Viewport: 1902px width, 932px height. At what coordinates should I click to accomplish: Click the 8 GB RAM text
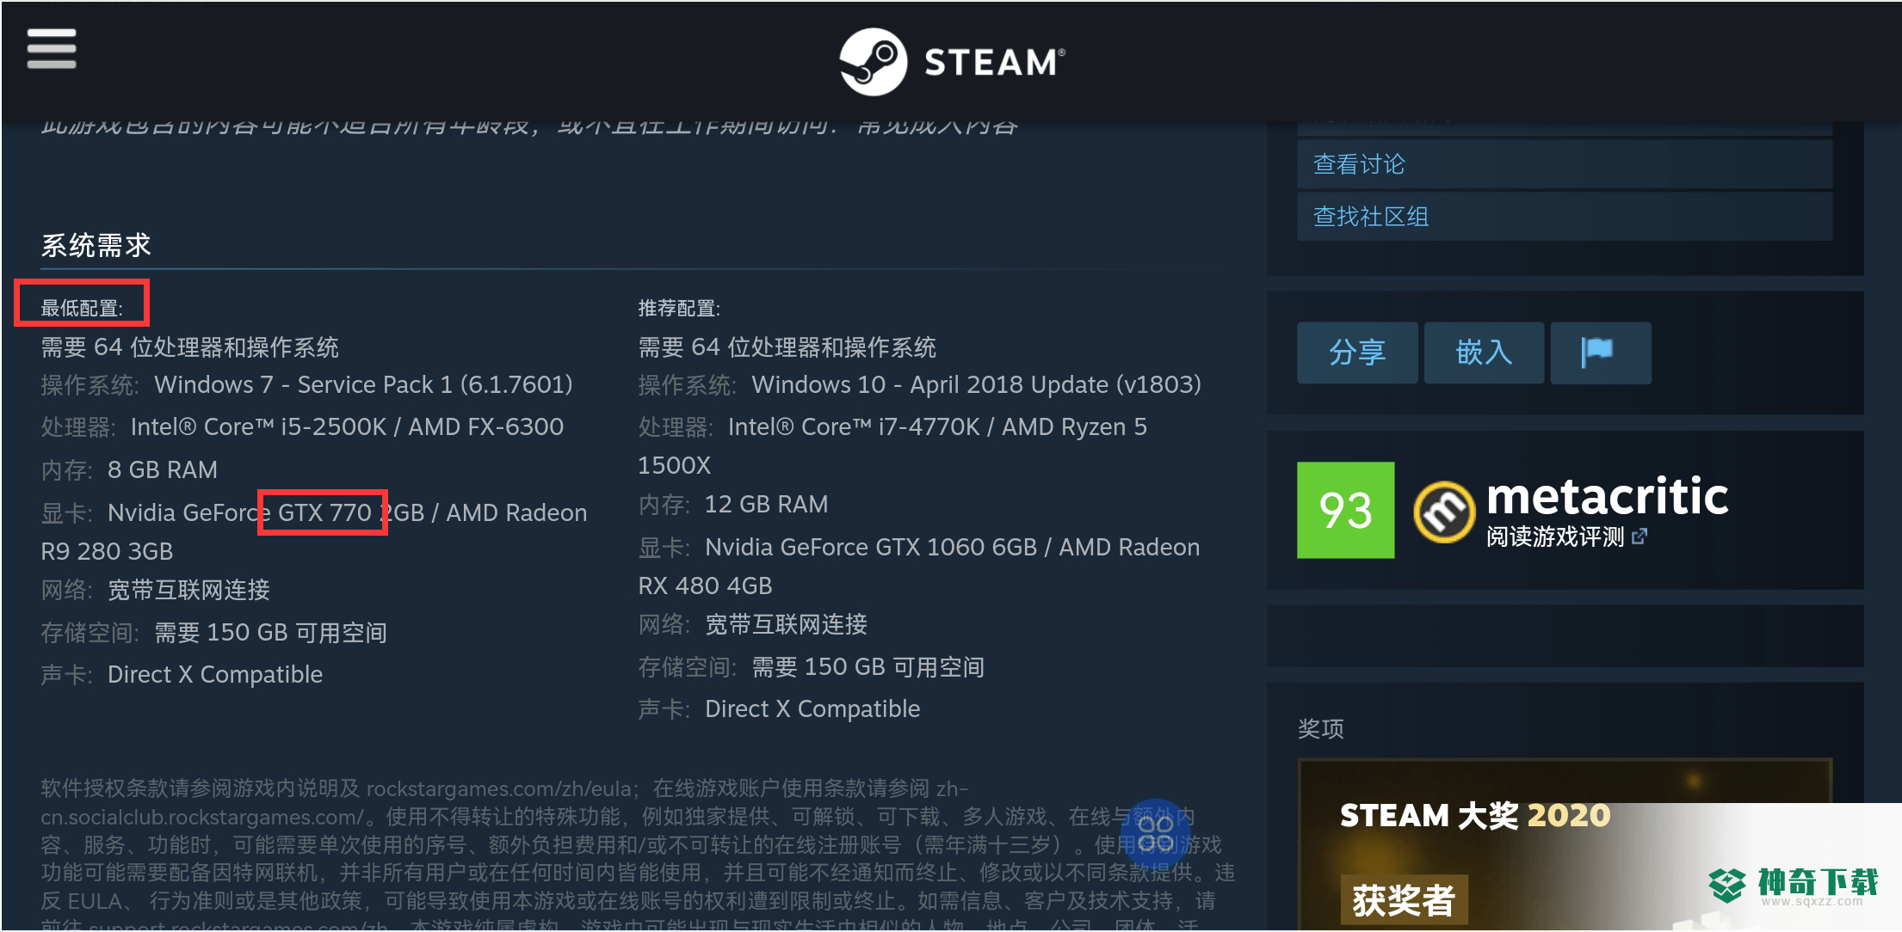pos(163,469)
